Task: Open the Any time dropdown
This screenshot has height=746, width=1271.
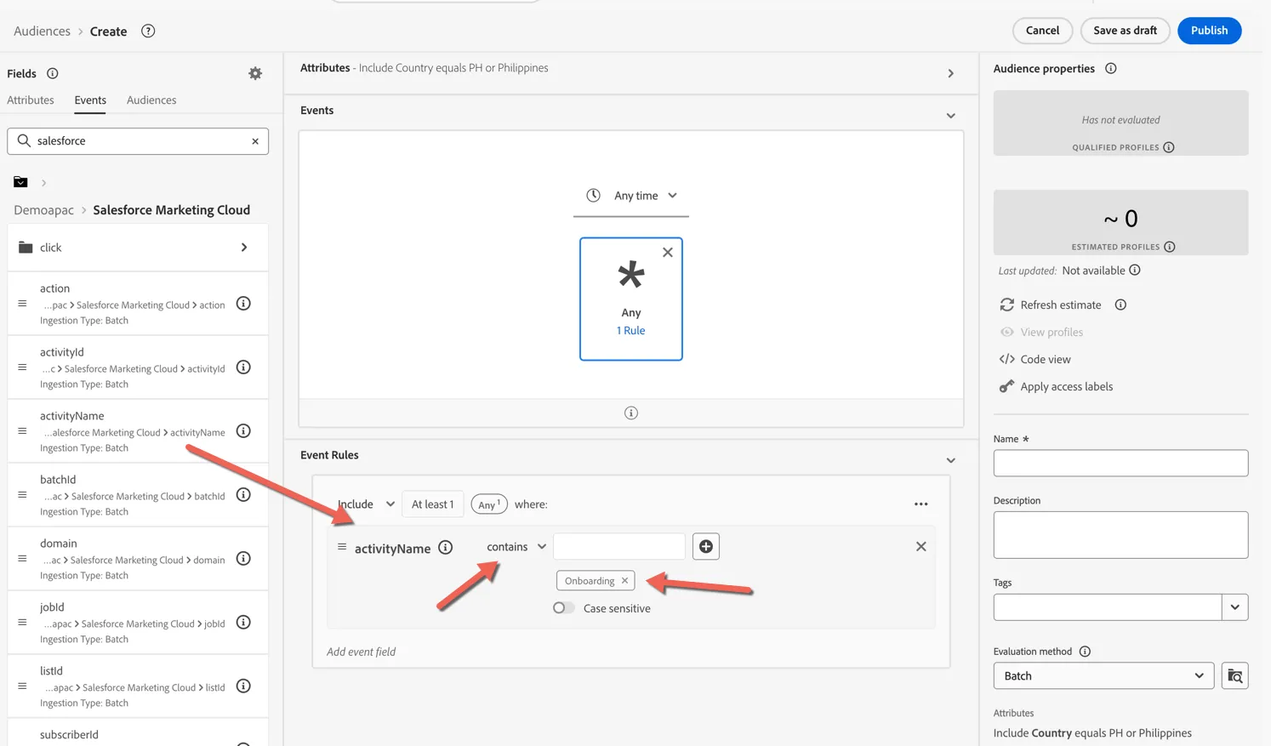Action: tap(631, 196)
